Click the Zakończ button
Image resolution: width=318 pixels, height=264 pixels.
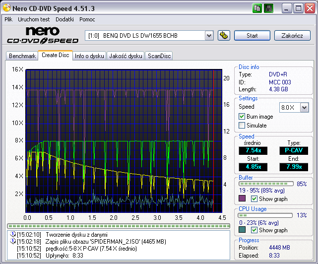[x=292, y=36]
